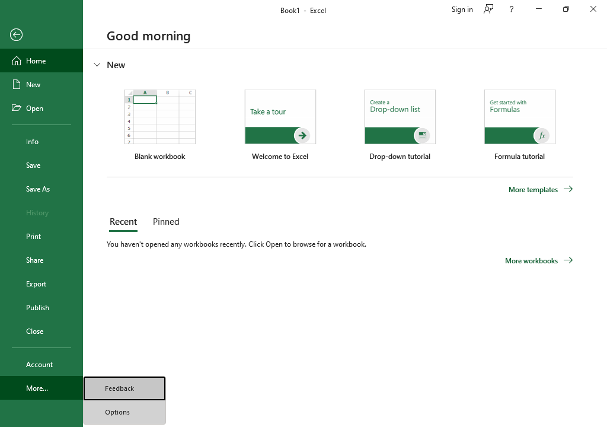Viewport: 607px width, 427px height.
Task: Open the Account page
Action: [x=41, y=365]
